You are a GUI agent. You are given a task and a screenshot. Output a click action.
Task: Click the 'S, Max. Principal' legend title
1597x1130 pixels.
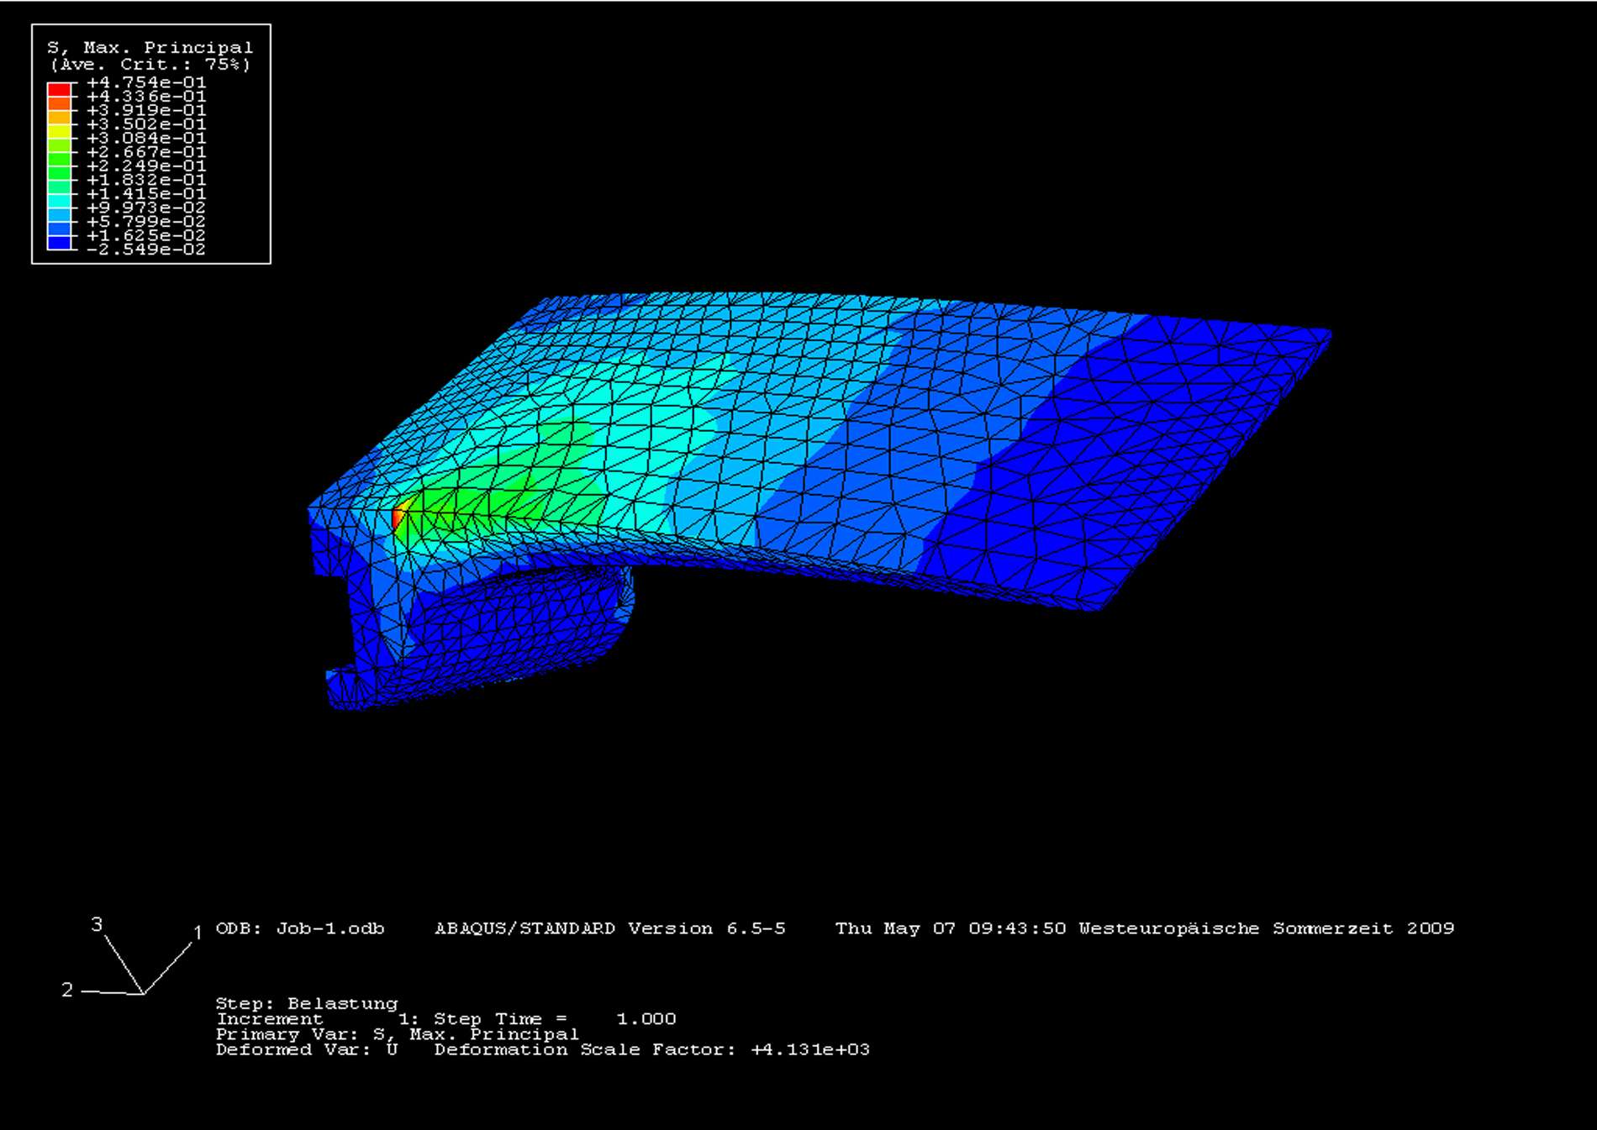coord(150,48)
